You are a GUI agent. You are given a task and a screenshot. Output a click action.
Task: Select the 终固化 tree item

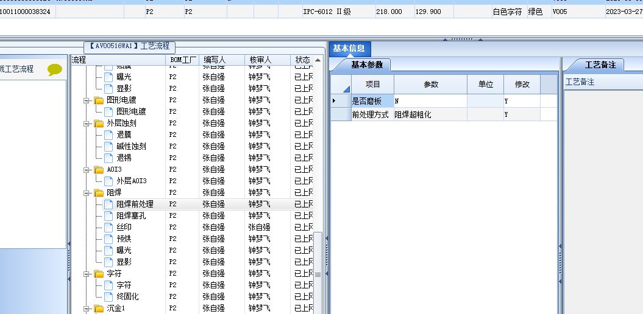pos(127,296)
